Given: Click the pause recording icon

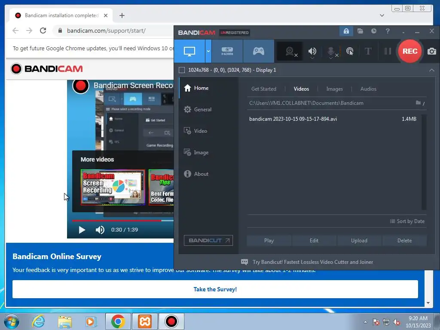Looking at the screenshot, I should pyautogui.click(x=388, y=52).
